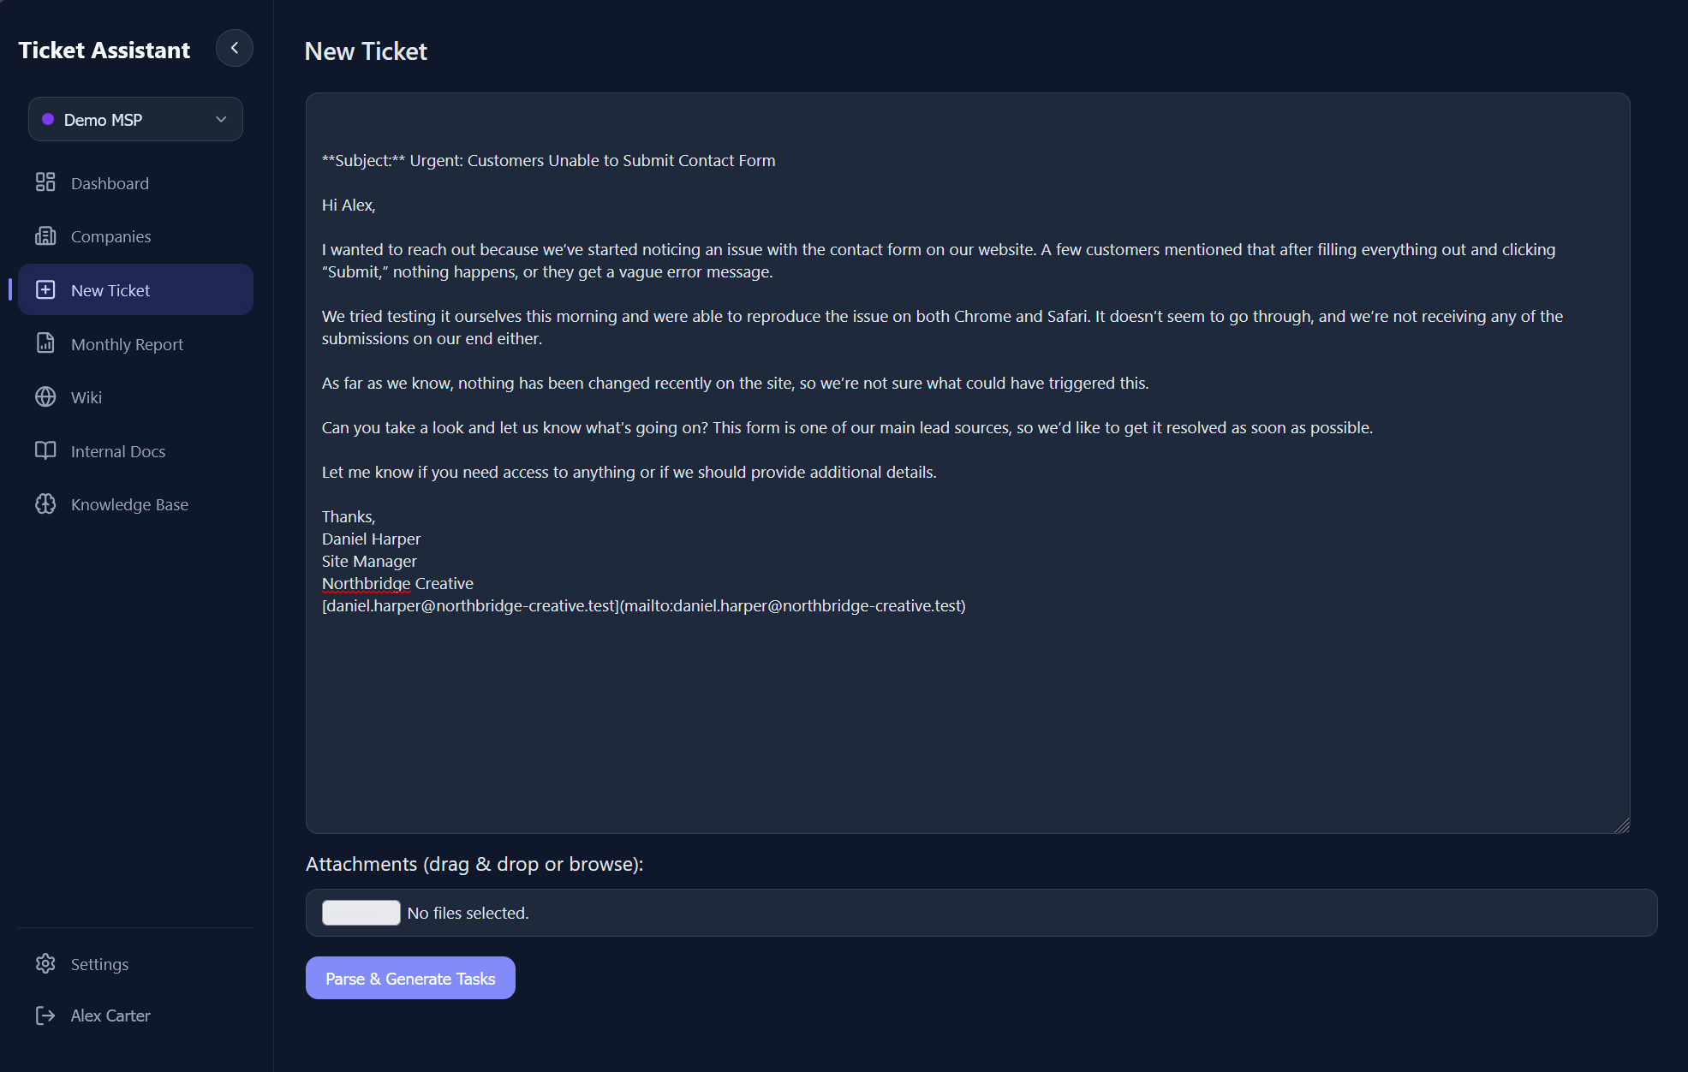Screen dimensions: 1688x1072
Task: Click the Internal Docs book icon
Action: point(46,450)
